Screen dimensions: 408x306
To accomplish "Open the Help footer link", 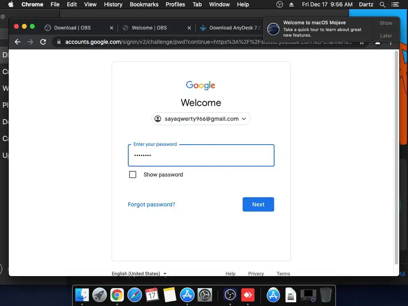I will point(230,273).
